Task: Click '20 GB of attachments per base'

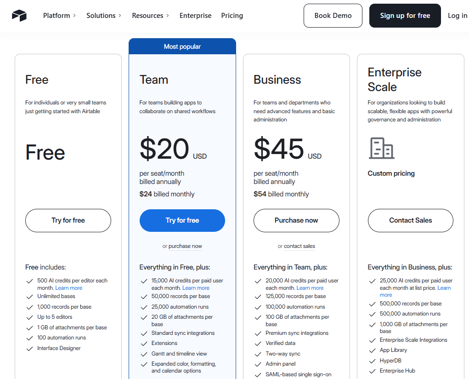Action: point(182,321)
